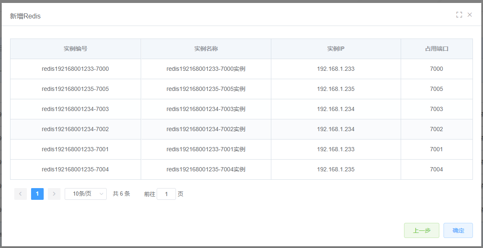Viewport: 483px width, 248px height.
Task: Select cell redis192168001235-7004 in 实例编号 column
Action: (x=76, y=169)
